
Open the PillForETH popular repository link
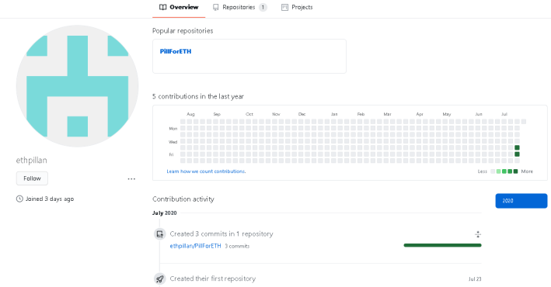tap(176, 51)
